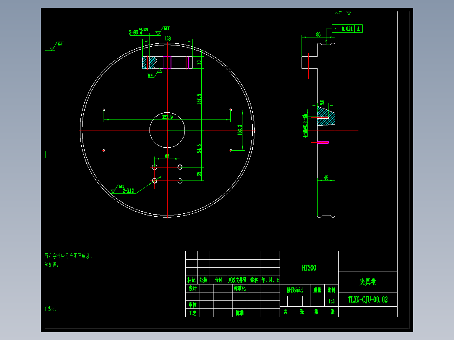Click the 1:3 scale value
The width and height of the screenshot is (454, 340).
coord(331,301)
